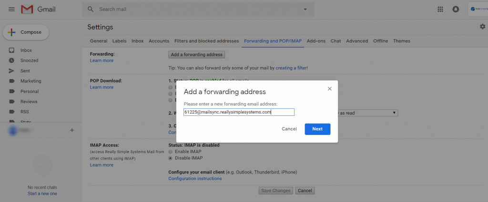Switch to the Inbox settings tab

[x=138, y=41]
